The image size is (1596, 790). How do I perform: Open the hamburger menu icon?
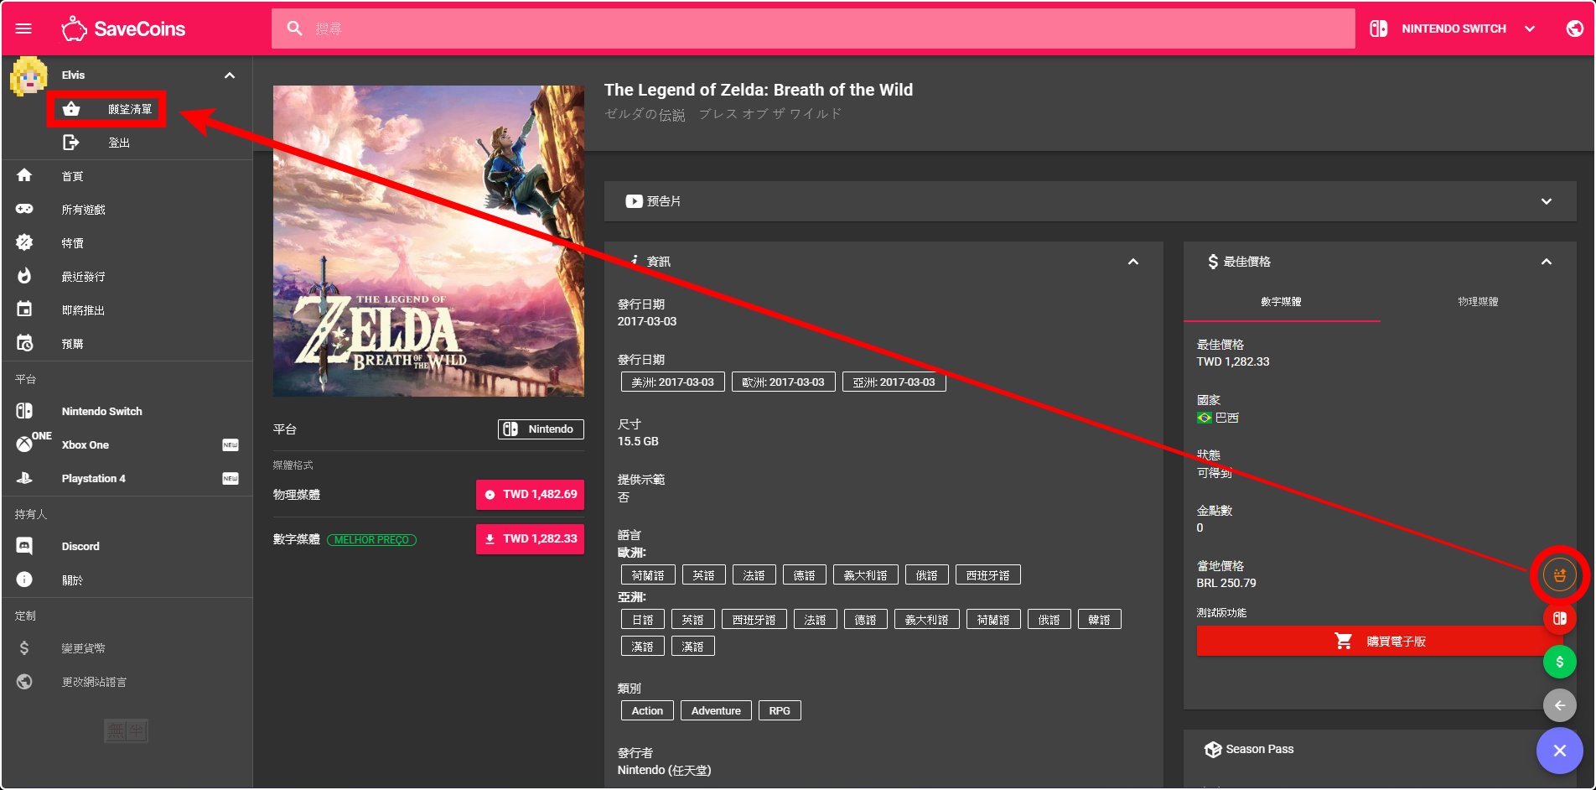coord(23,29)
